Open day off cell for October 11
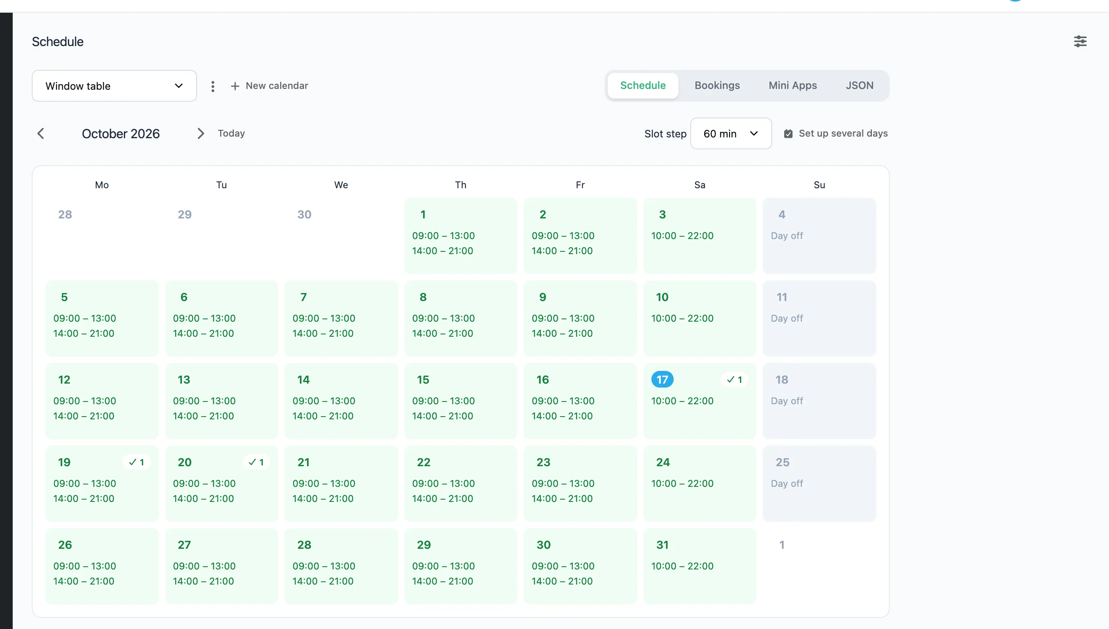The width and height of the screenshot is (1109, 629). (819, 318)
